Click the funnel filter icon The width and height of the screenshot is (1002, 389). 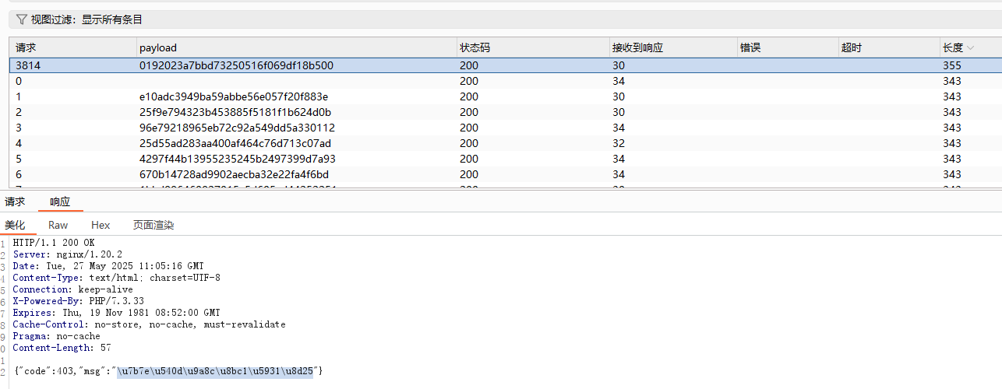[x=21, y=19]
